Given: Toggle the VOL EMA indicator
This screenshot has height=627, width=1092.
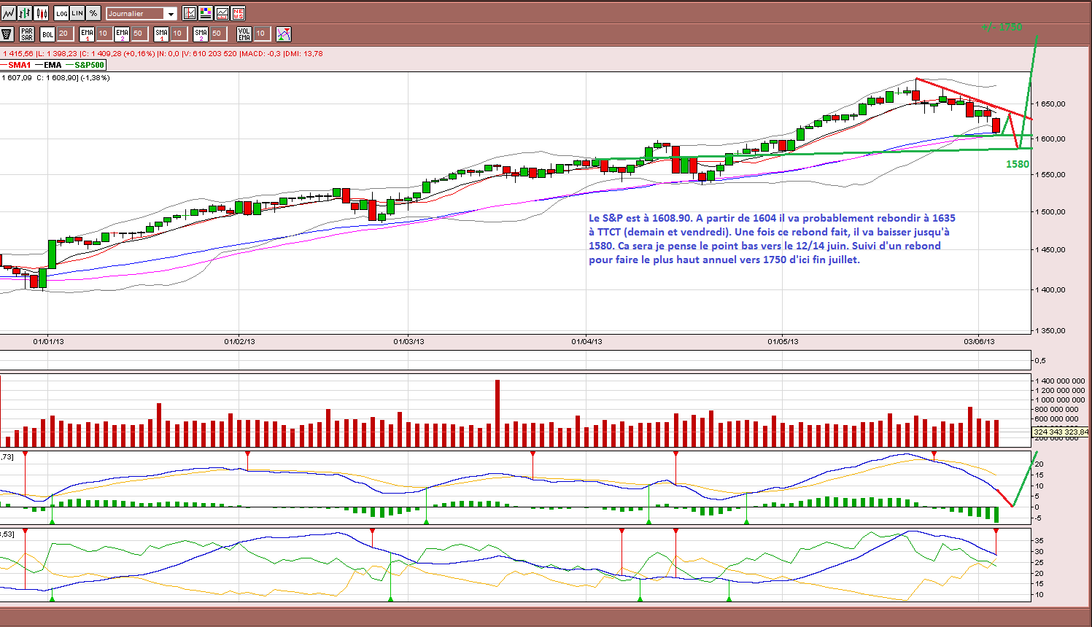Looking at the screenshot, I should pos(244,34).
